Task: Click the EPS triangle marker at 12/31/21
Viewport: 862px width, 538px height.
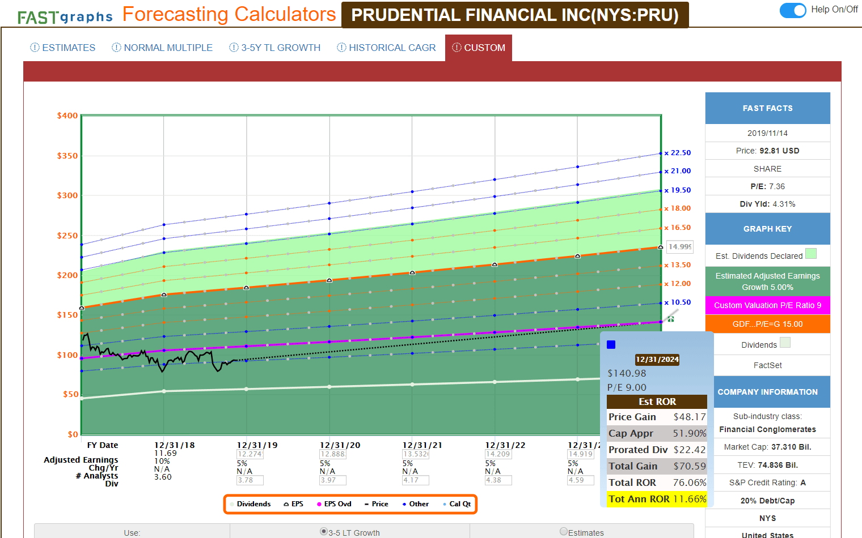Action: (412, 272)
